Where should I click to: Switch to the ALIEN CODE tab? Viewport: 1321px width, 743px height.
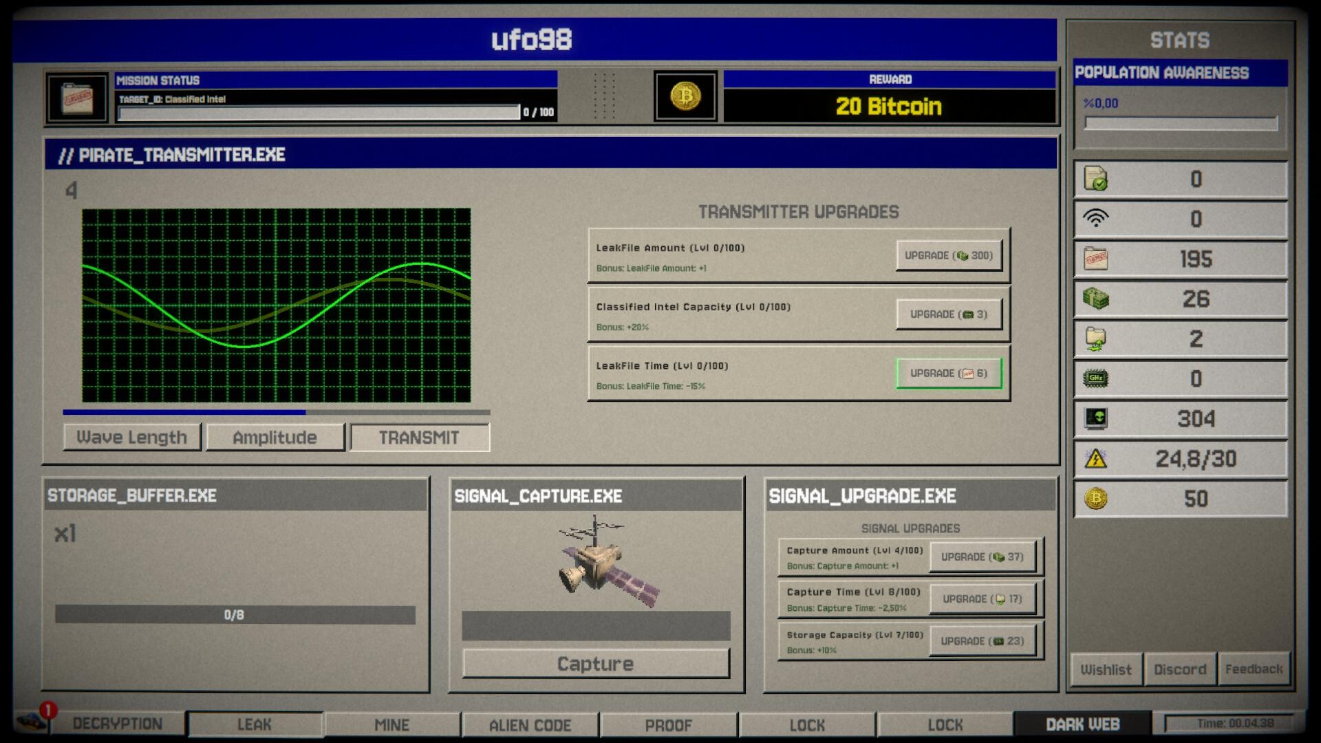(530, 725)
